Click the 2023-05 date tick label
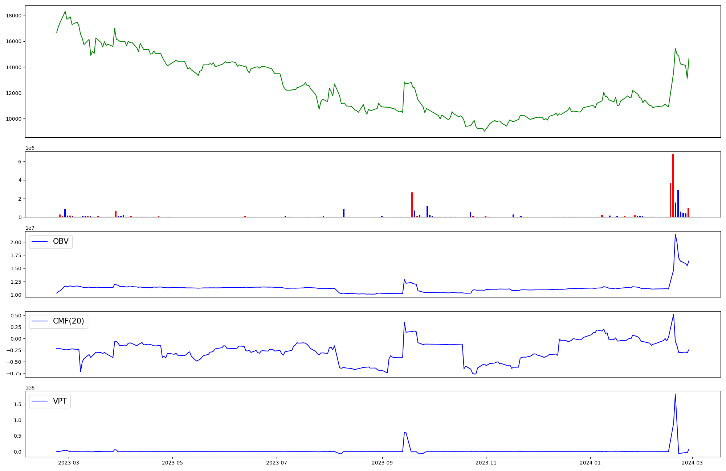The image size is (726, 471). tap(172, 463)
